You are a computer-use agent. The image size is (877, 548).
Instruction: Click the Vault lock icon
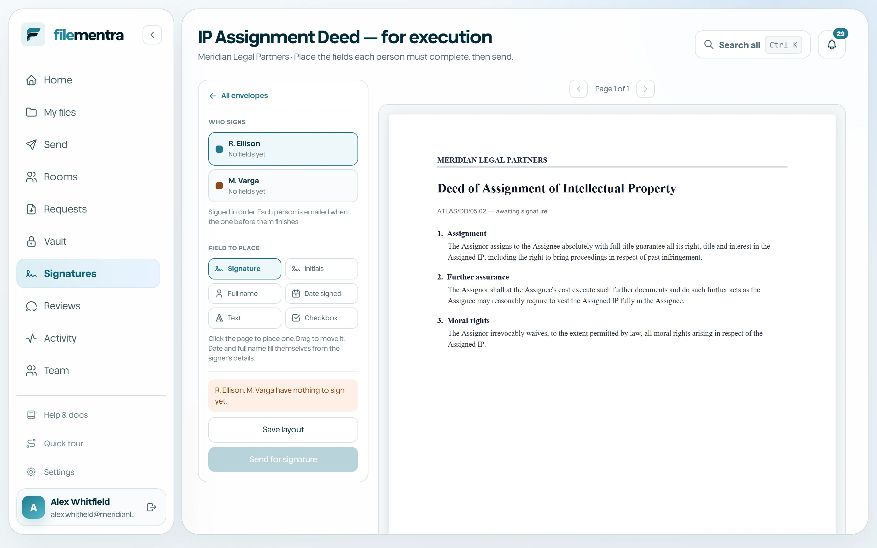[32, 241]
